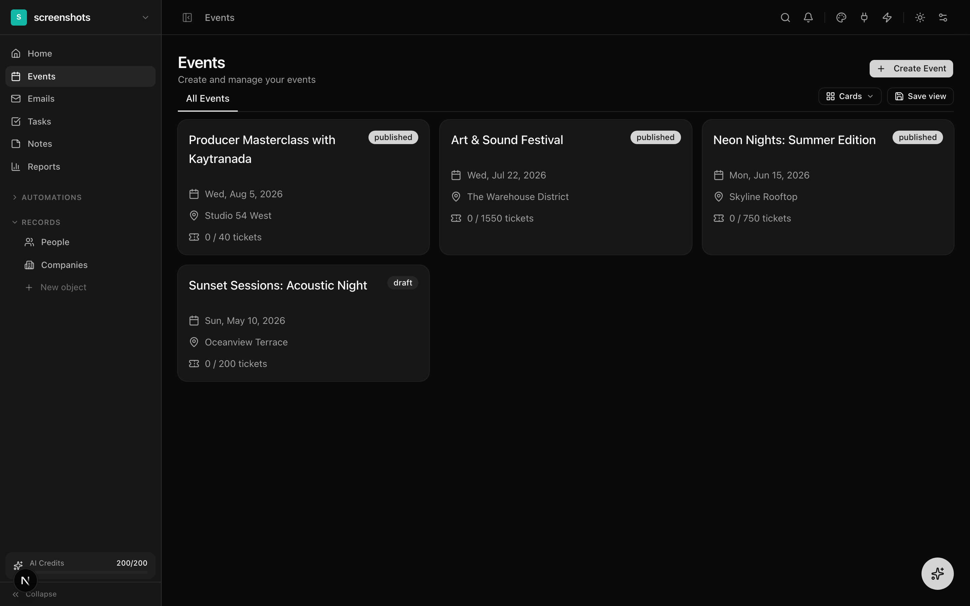Toggle light mode with the sun icon
970x606 pixels.
[920, 18]
